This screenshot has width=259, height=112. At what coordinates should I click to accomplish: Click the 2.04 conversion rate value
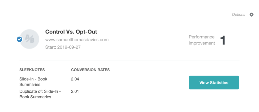click(75, 79)
